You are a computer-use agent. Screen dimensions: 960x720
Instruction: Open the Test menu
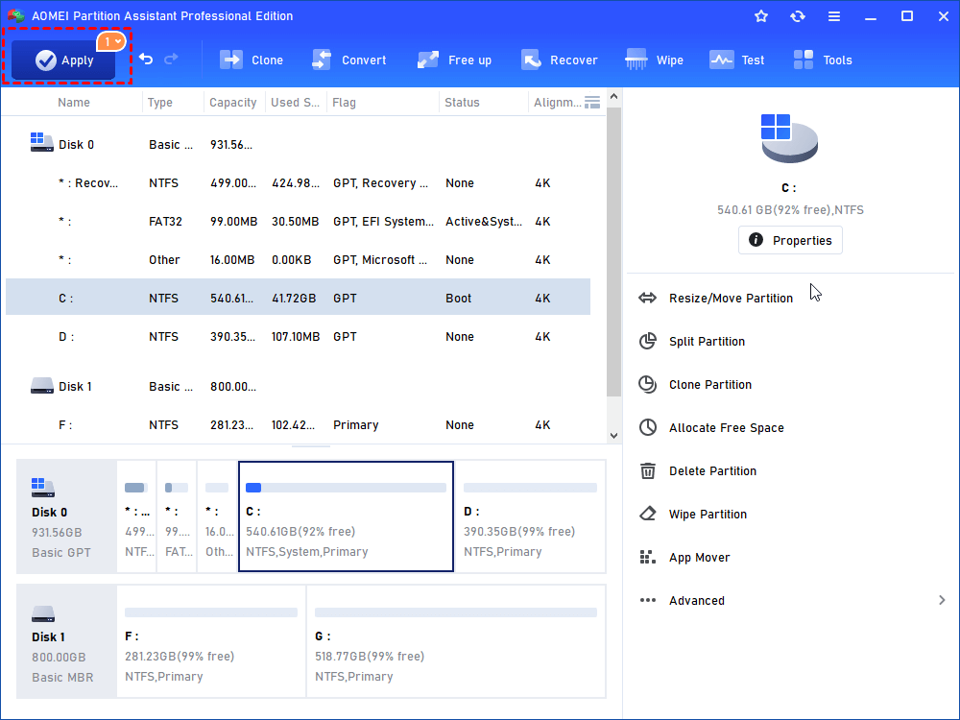tap(736, 60)
